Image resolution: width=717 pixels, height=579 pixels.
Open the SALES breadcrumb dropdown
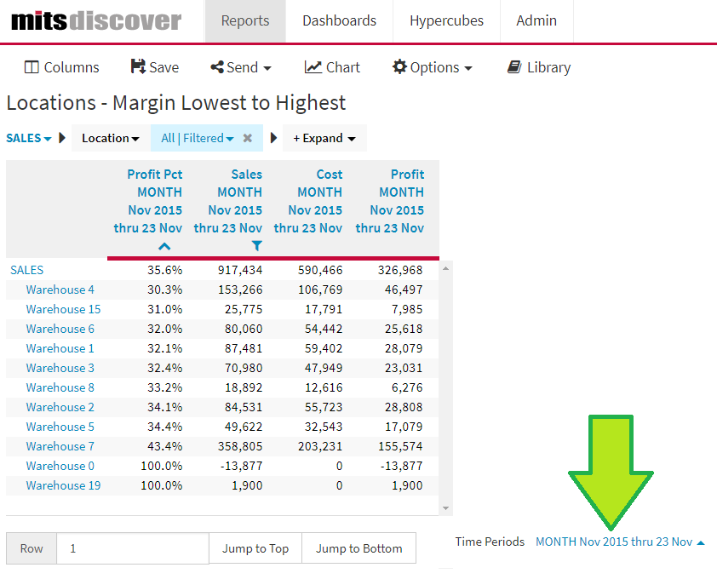coord(28,138)
